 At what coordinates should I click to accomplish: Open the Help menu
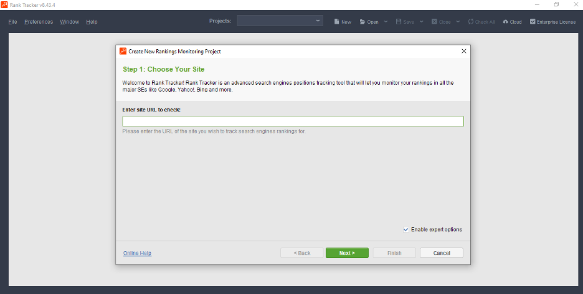(92, 22)
